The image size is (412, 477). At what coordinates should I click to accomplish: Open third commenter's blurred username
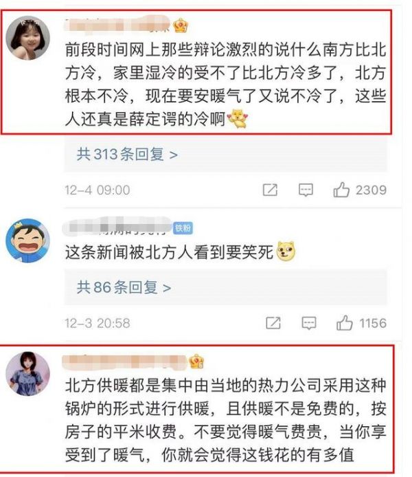pyautogui.click(x=124, y=362)
